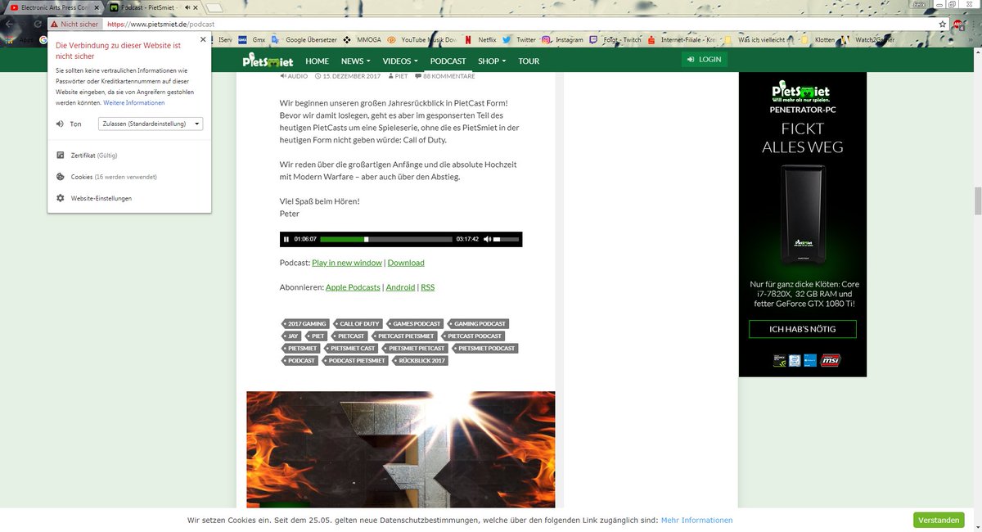Open the YouTube Musik Dow bookmark
Screen dimensions: 982x532
[423, 39]
